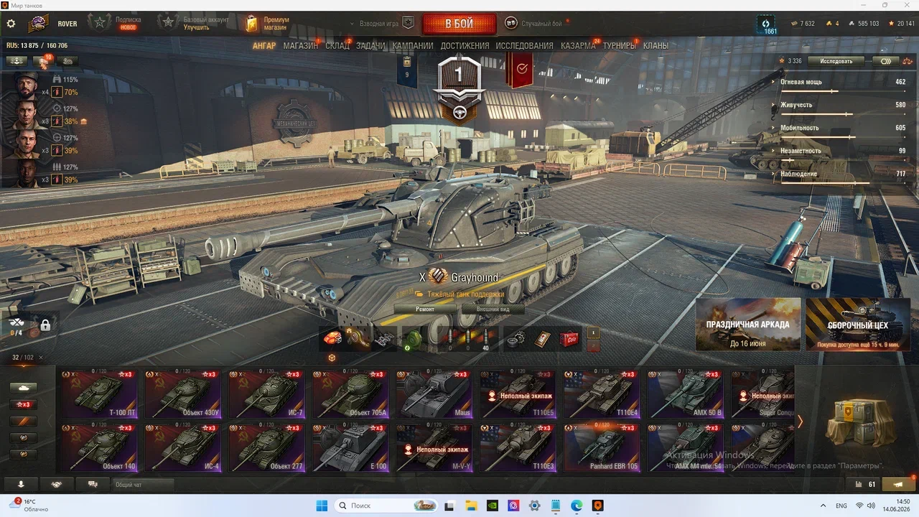919x517 pixels.
Task: Open the СБОРОЧНЫЙ ЦЕХ banner
Action: pos(858,325)
